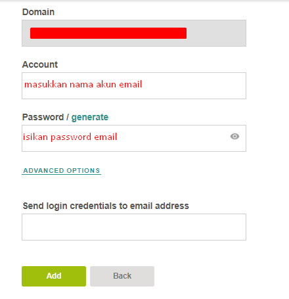Expand the Advanced Options section
This screenshot has width=289, height=299.
[x=62, y=171]
